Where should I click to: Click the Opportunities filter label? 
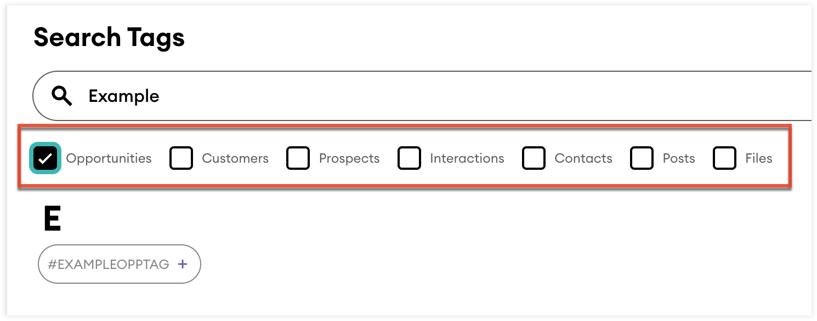click(x=109, y=158)
